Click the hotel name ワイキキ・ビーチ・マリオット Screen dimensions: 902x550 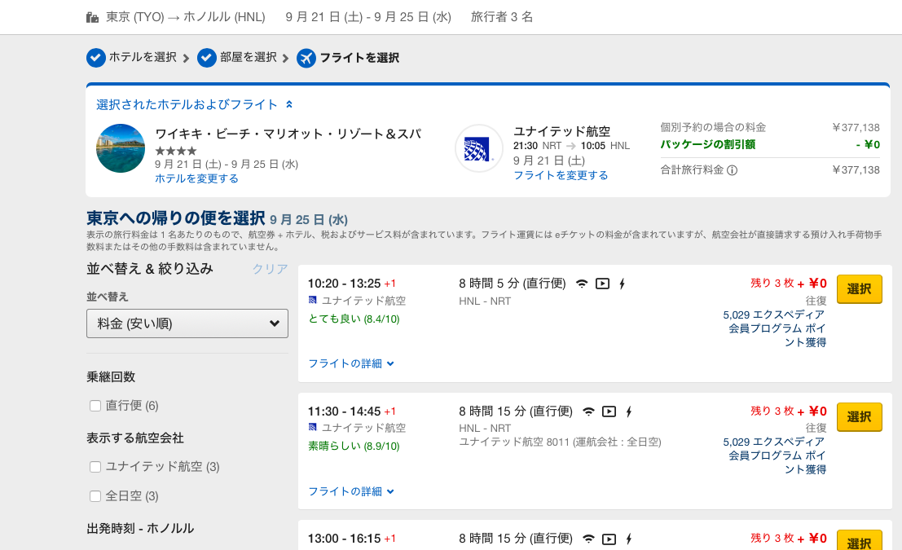click(x=288, y=134)
